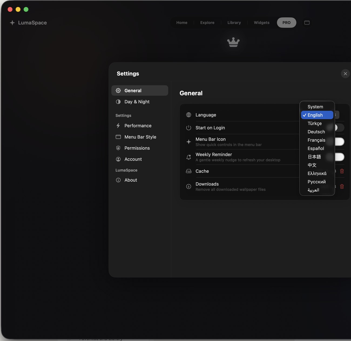Choose English in language menu
This screenshot has height=341, width=351.
click(317, 115)
